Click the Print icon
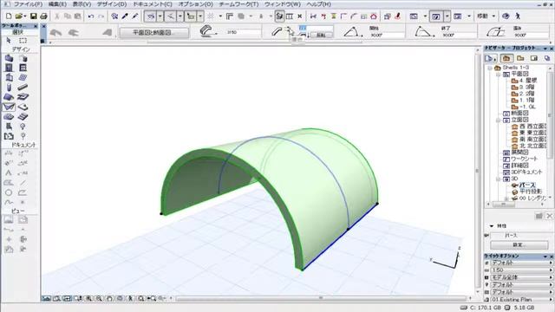The image size is (555, 312). tap(43, 16)
